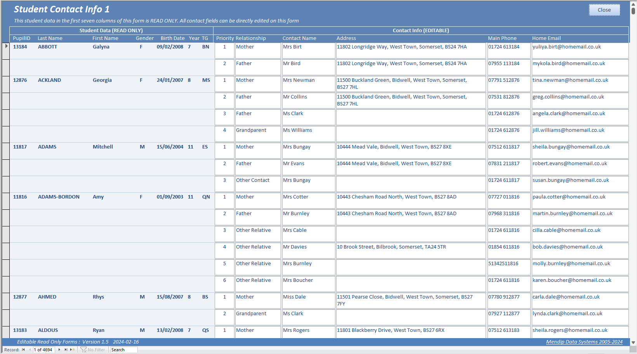Jump to last record icon

point(66,350)
